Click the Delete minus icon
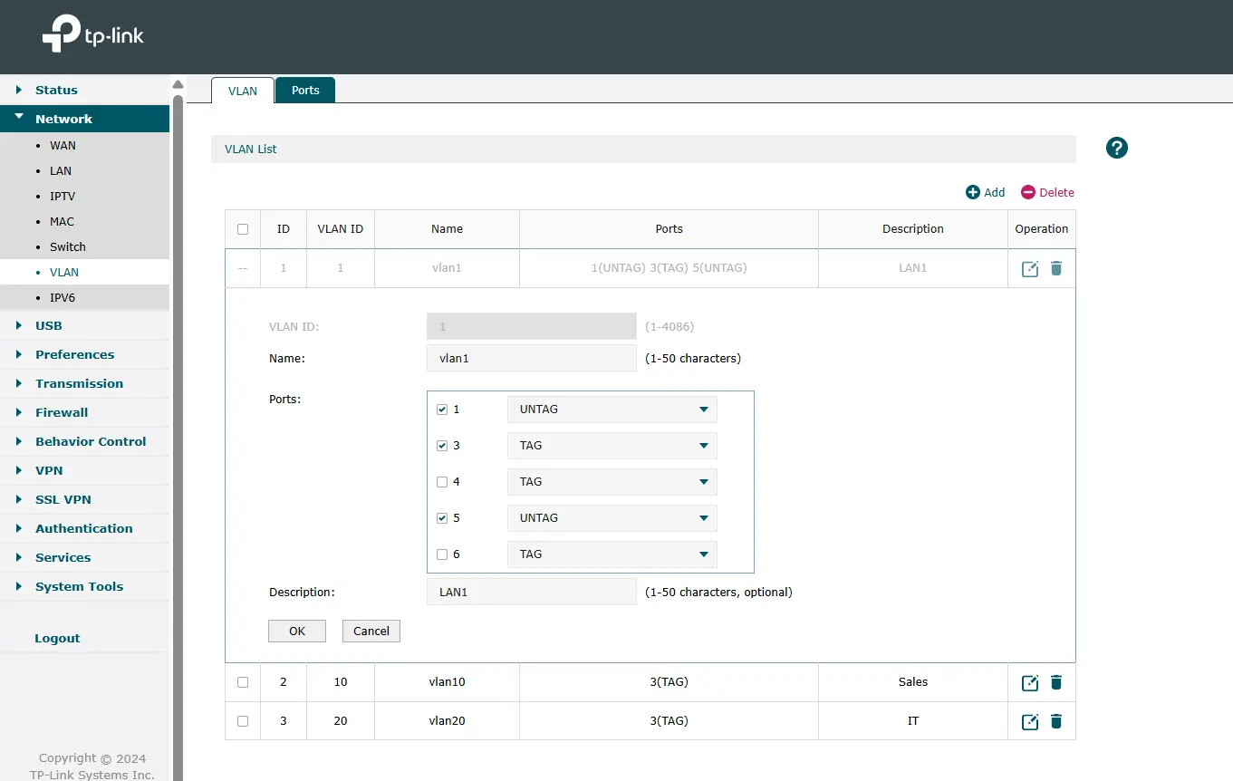The image size is (1233, 781). pos(1027,192)
